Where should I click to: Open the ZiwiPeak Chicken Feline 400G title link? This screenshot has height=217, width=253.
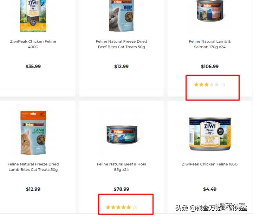(33, 44)
